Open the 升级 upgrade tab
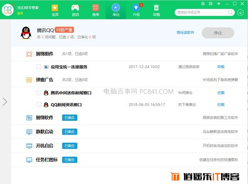 coord(136,10)
